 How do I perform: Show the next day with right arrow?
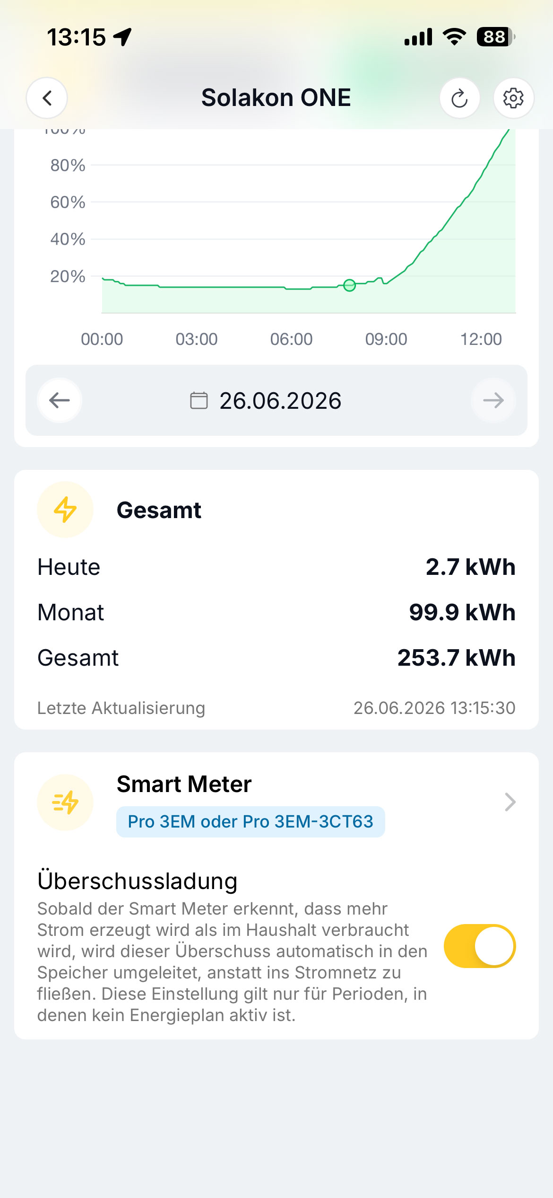coord(493,400)
